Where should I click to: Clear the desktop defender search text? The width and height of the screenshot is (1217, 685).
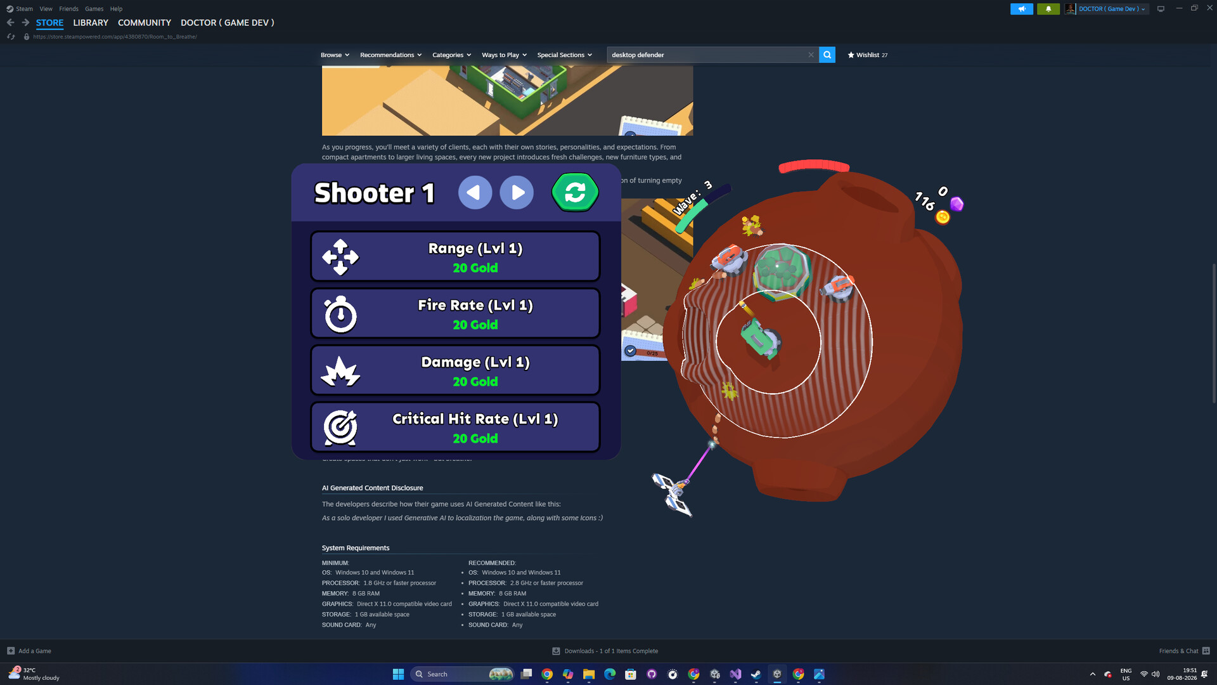[811, 55]
